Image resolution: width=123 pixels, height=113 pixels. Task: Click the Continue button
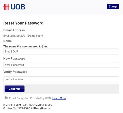click(x=15, y=89)
